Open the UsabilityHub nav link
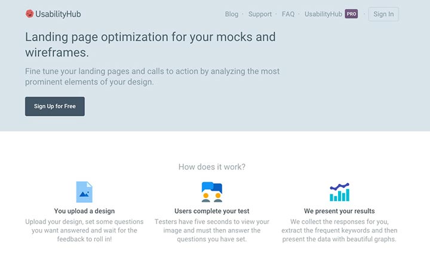This screenshot has width=430, height=263. pyautogui.click(x=323, y=14)
